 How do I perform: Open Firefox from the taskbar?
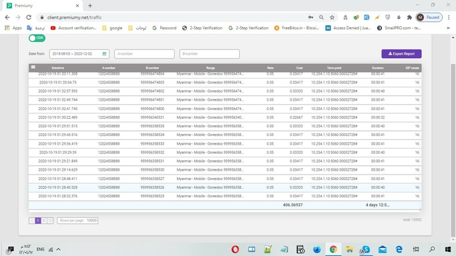316,249
